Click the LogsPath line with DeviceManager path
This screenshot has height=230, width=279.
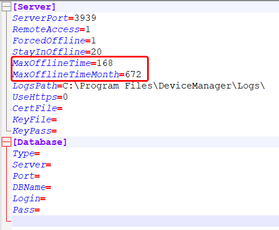(x=139, y=86)
